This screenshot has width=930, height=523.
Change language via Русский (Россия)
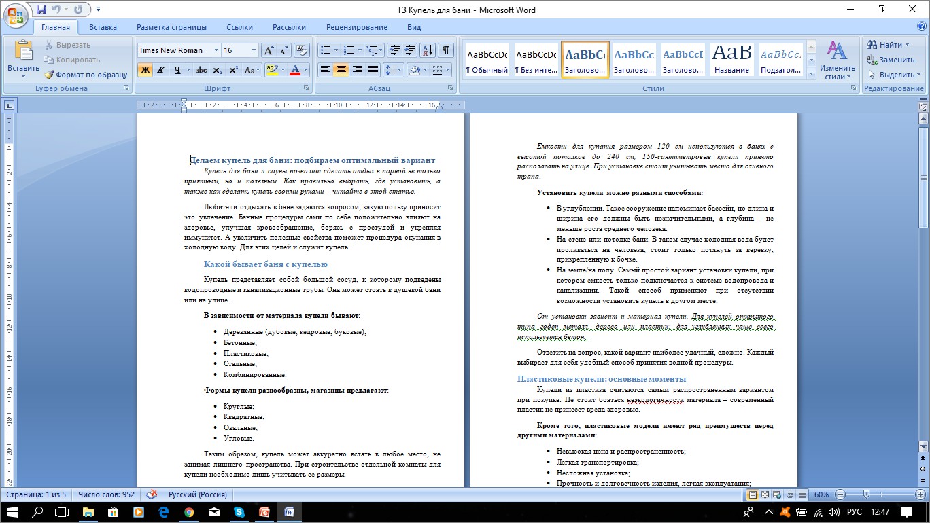click(x=198, y=494)
